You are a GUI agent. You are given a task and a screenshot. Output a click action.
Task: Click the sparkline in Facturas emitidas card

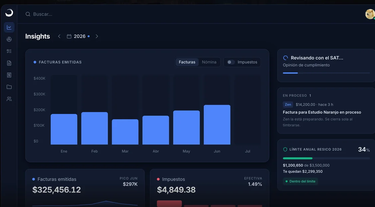tap(85, 204)
